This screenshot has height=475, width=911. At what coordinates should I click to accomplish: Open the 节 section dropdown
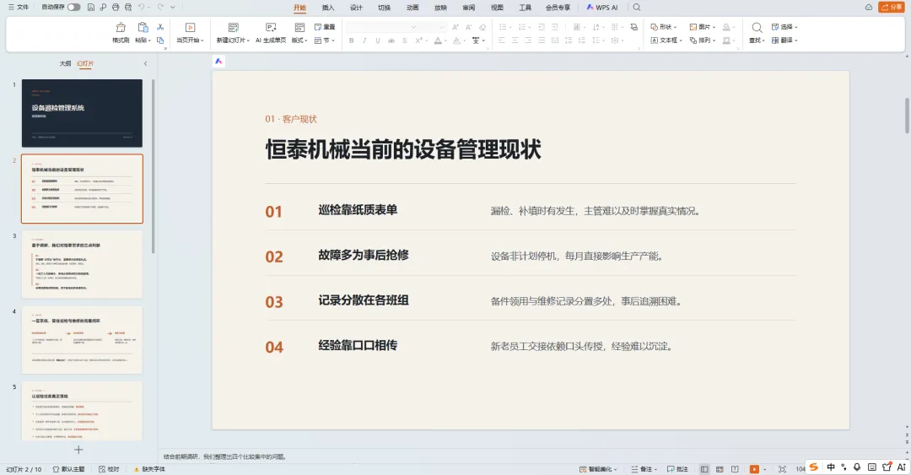pos(325,40)
